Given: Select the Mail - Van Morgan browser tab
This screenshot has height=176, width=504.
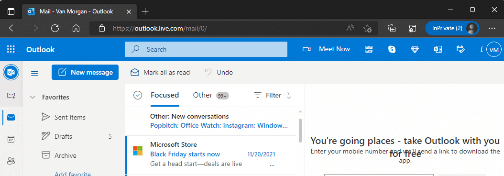Looking at the screenshot, I should pos(79,11).
